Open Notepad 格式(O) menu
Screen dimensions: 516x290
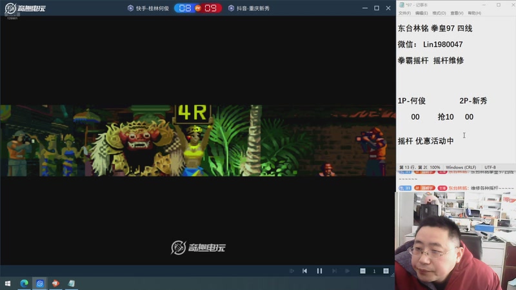439,13
